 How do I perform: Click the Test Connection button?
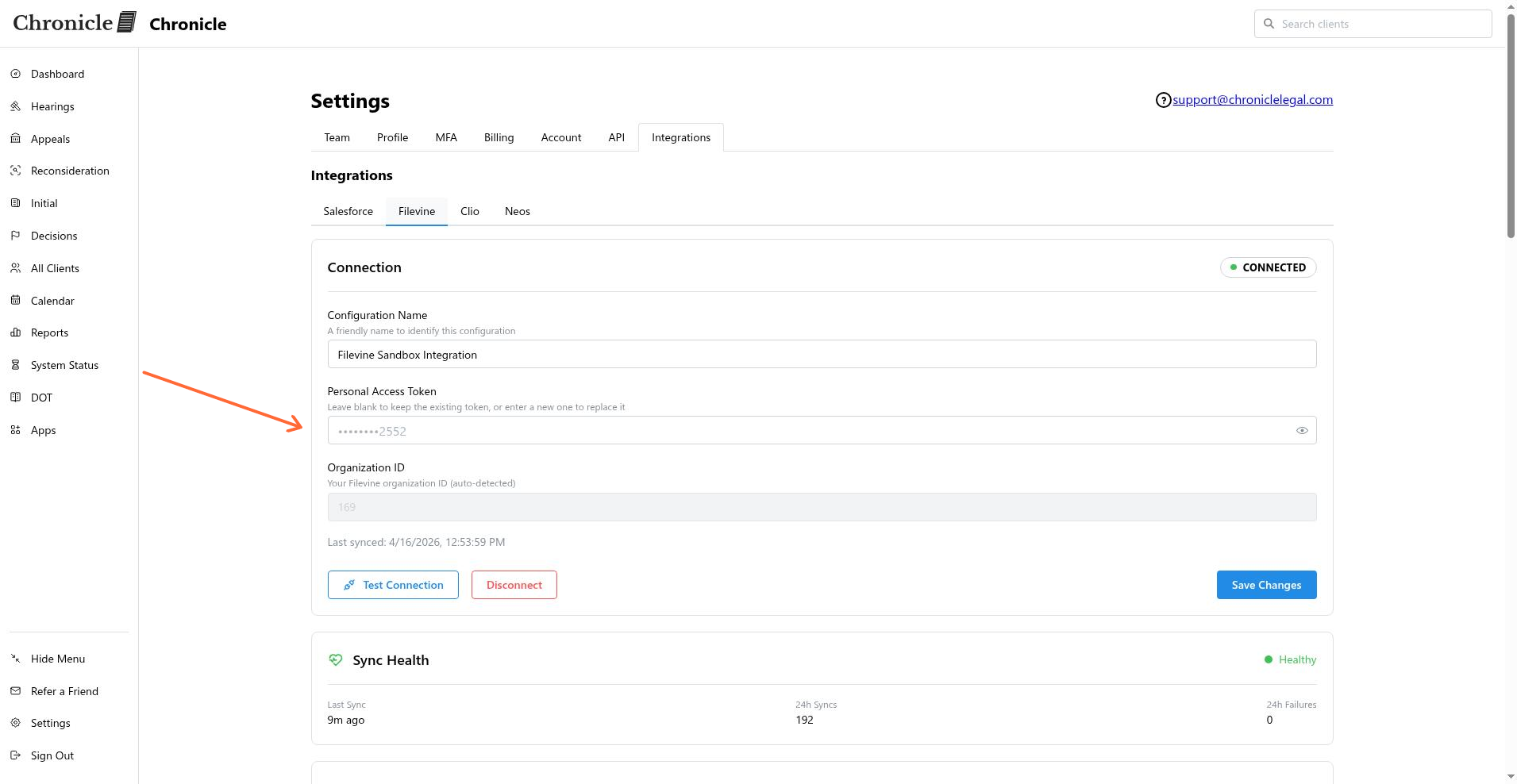tap(393, 585)
